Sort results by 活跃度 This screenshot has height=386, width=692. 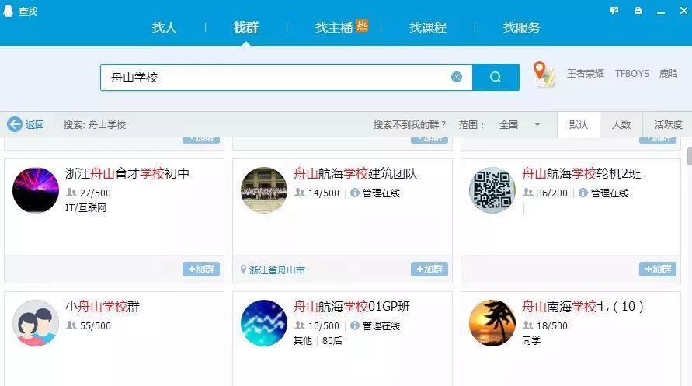click(668, 125)
